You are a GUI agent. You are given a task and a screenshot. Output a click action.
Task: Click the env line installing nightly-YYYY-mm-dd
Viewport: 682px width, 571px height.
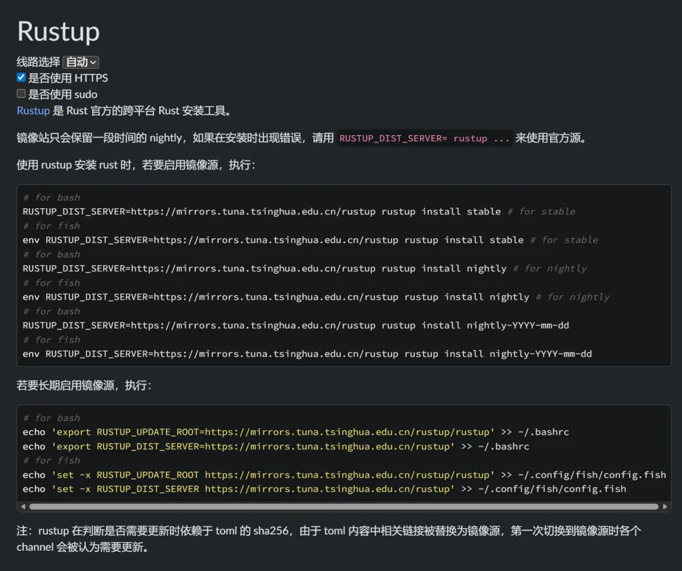click(307, 354)
